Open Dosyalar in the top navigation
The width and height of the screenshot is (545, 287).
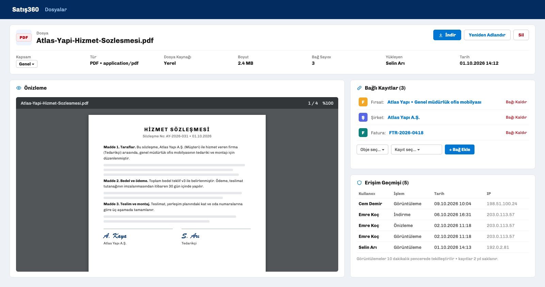point(56,10)
